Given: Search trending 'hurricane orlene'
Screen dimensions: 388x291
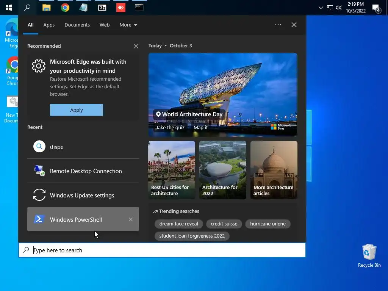Looking at the screenshot, I should coord(268,224).
